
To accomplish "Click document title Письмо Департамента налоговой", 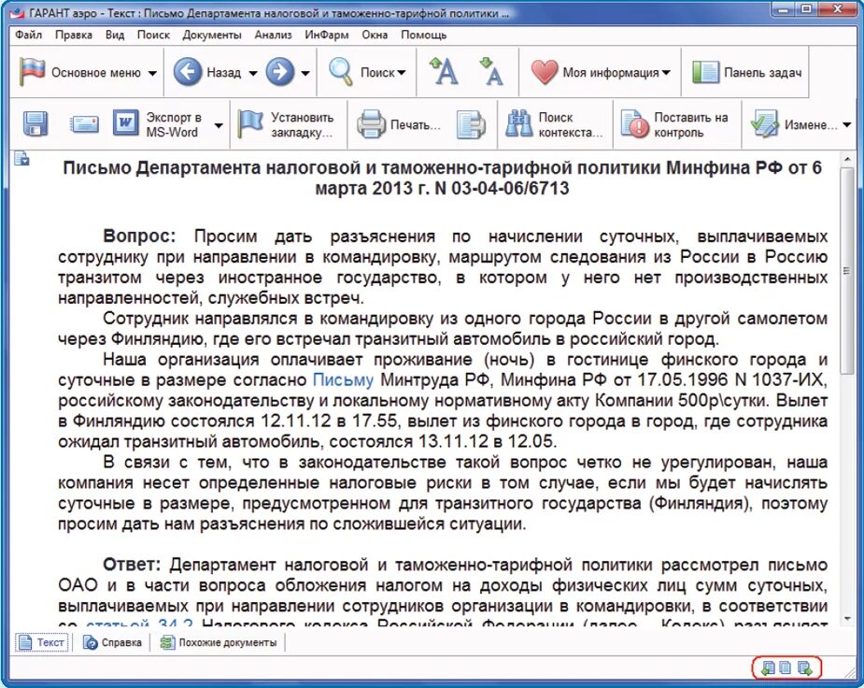I will click(442, 178).
